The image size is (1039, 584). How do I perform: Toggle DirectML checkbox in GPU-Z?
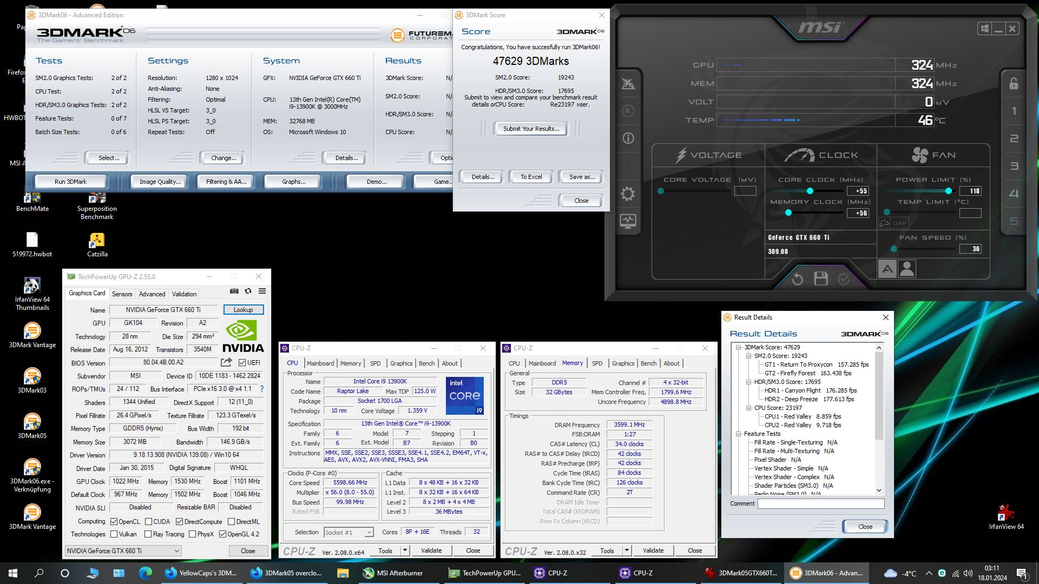tap(231, 522)
